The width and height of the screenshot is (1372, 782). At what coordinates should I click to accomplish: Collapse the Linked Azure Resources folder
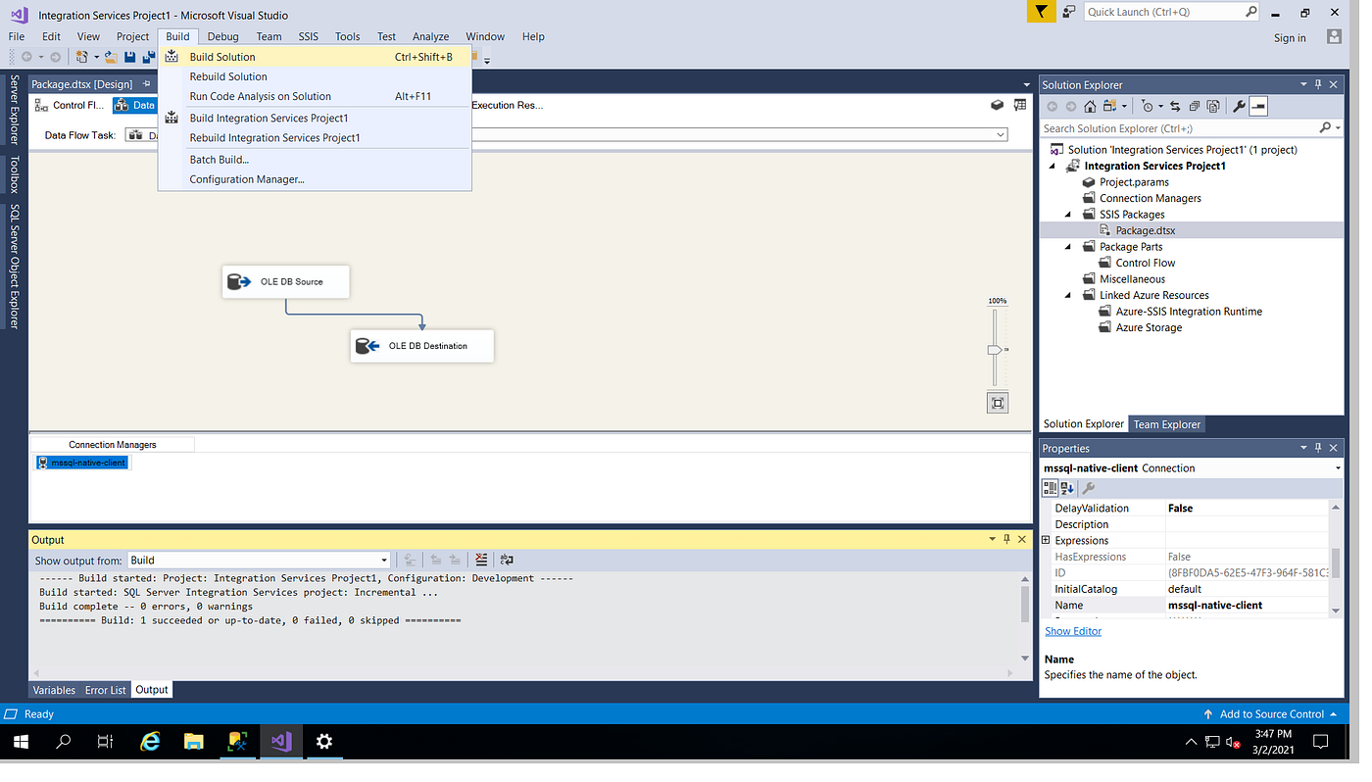pyautogui.click(x=1069, y=295)
